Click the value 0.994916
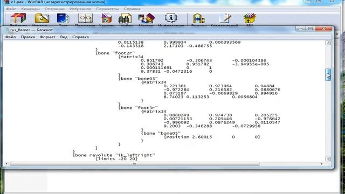 click(x=266, y=93)
